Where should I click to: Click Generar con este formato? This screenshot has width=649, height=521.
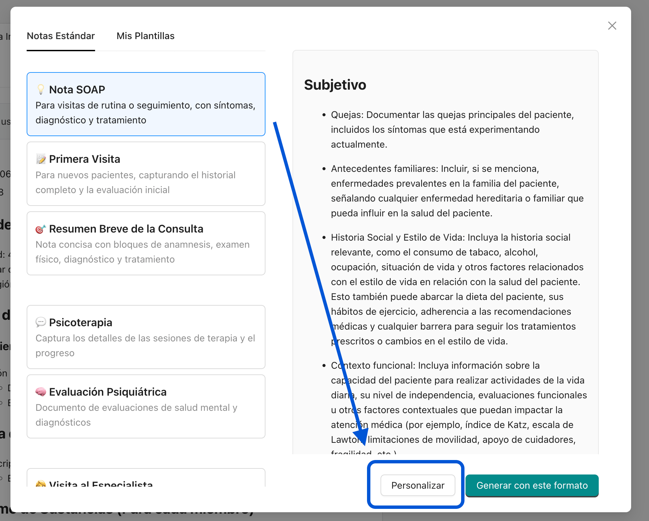[532, 485]
